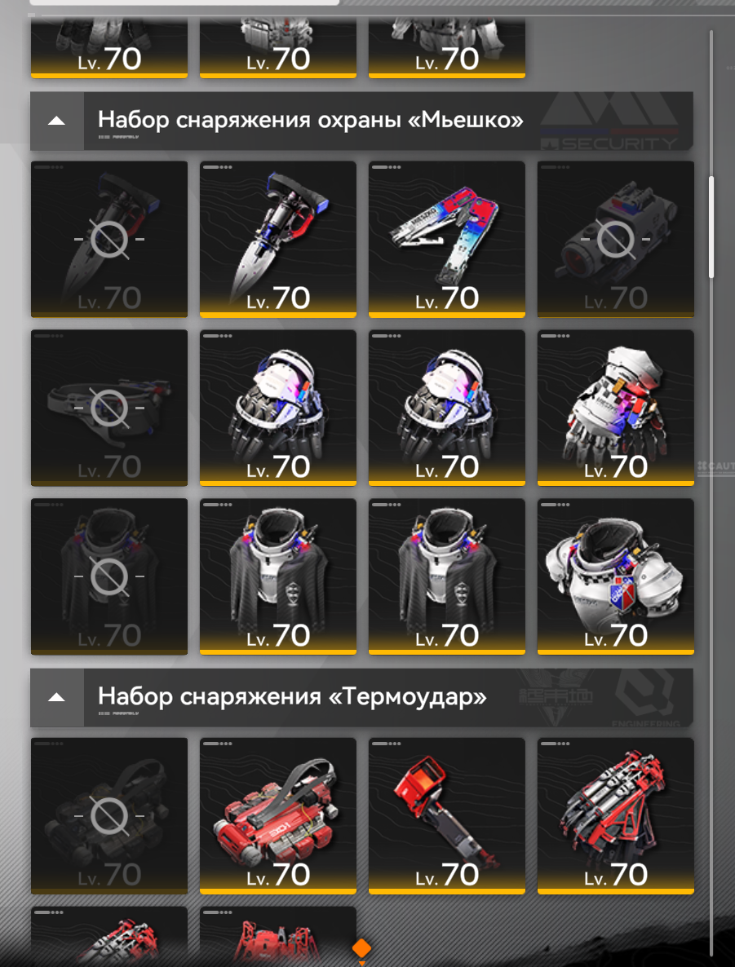
Task: Select the red Термоудар backpack kit item
Action: click(x=277, y=816)
